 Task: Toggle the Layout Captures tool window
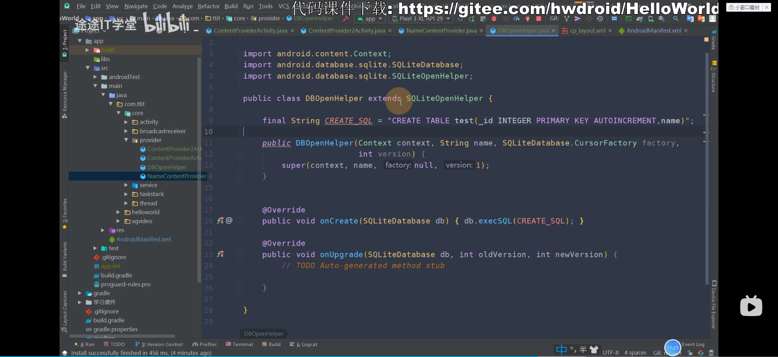[x=64, y=312]
